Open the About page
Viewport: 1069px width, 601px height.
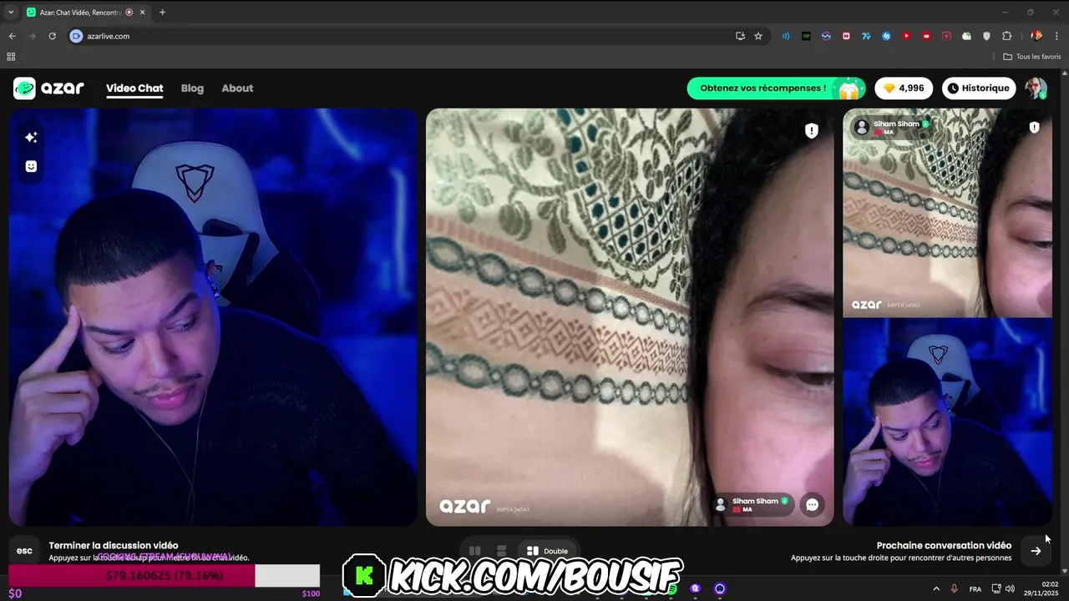click(x=237, y=88)
